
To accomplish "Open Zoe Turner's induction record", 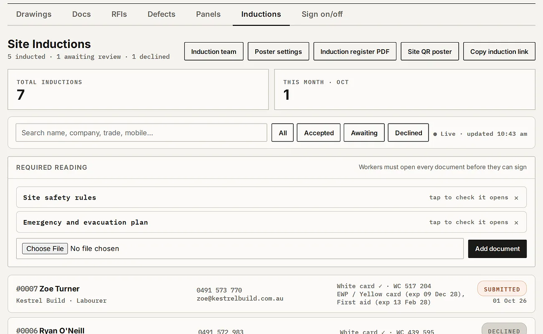I will (x=271, y=294).
